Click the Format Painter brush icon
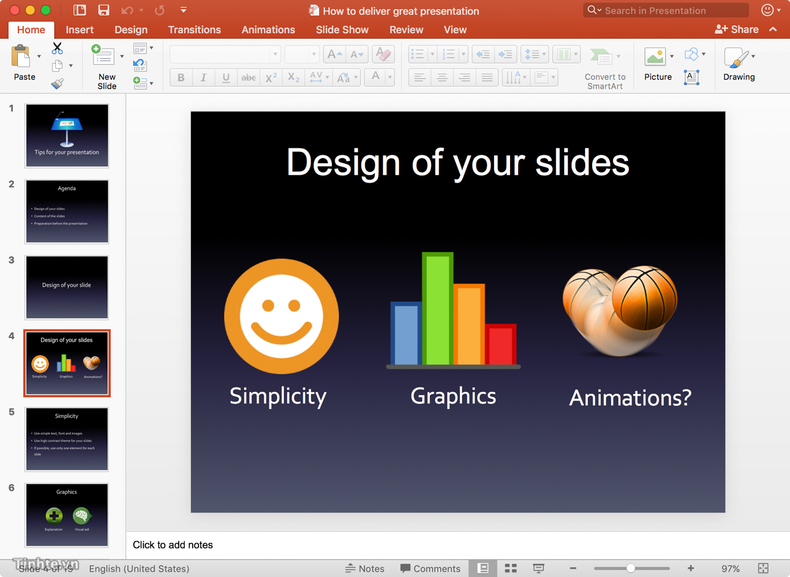The image size is (790, 577). 57,84
